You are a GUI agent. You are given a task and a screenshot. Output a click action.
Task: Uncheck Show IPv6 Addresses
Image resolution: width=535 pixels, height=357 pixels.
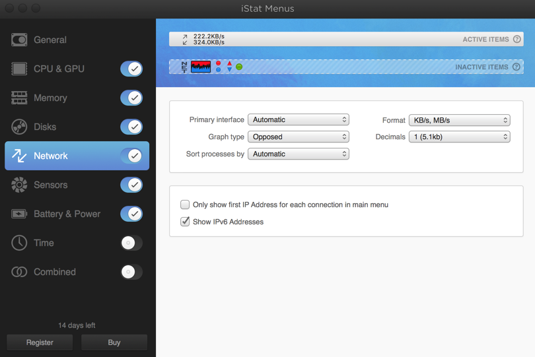(185, 222)
